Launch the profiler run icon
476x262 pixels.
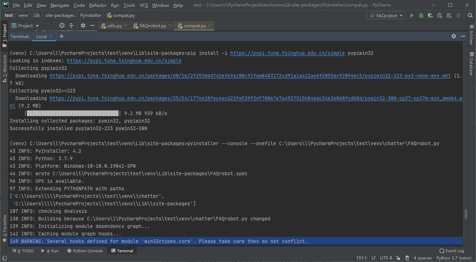click(x=439, y=15)
